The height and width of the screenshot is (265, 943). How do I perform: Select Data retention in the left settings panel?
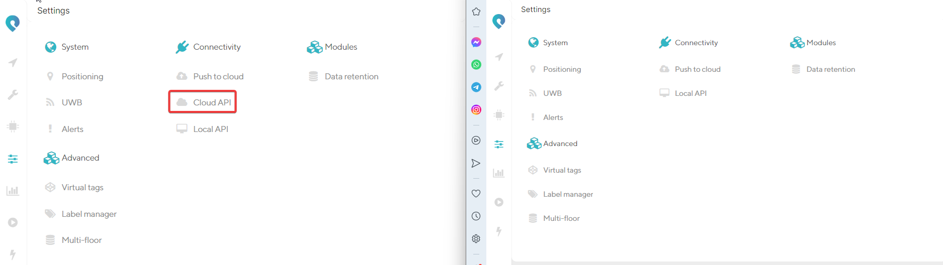[x=351, y=76]
